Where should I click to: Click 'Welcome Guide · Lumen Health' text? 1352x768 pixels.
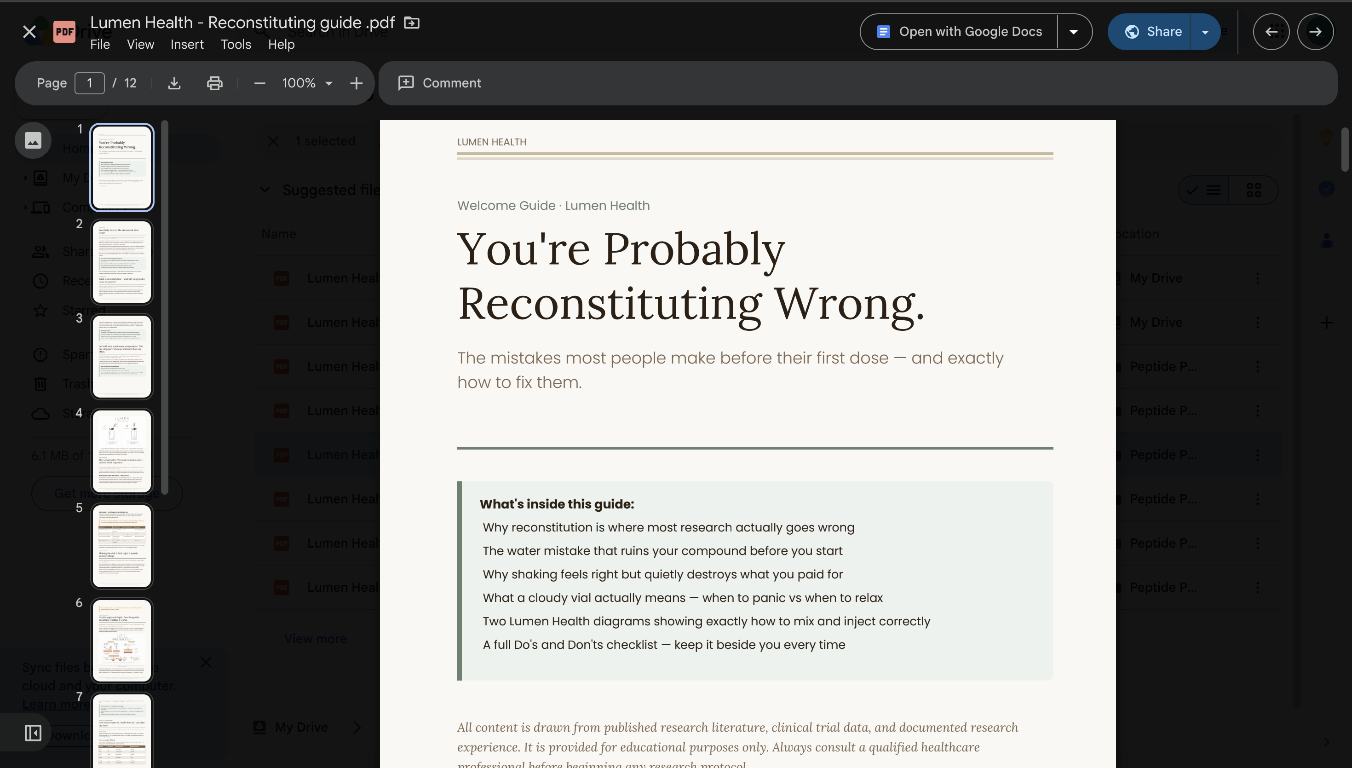[553, 205]
